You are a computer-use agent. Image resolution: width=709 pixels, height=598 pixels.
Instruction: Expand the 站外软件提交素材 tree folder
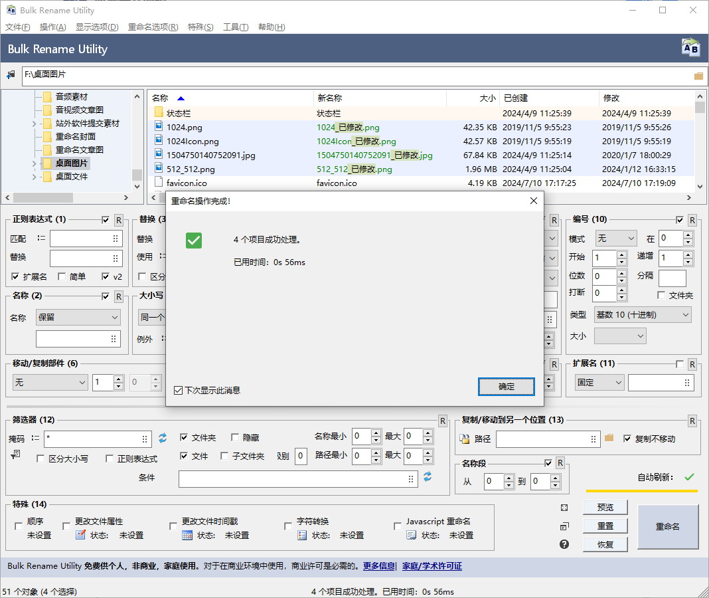click(35, 124)
